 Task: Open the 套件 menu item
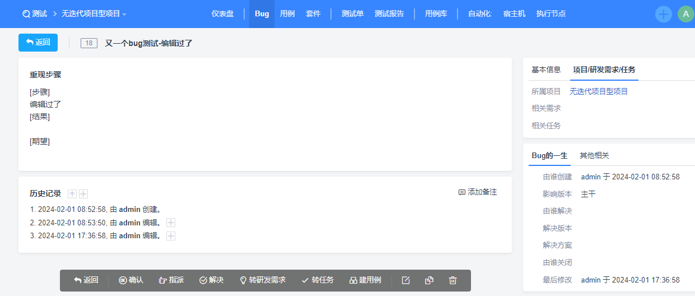tap(313, 13)
